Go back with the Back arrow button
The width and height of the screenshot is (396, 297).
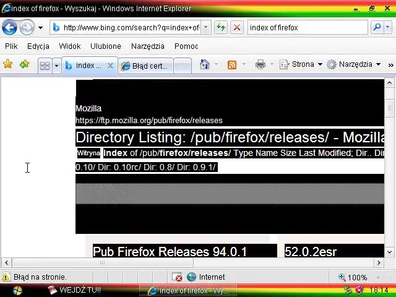coord(9,27)
